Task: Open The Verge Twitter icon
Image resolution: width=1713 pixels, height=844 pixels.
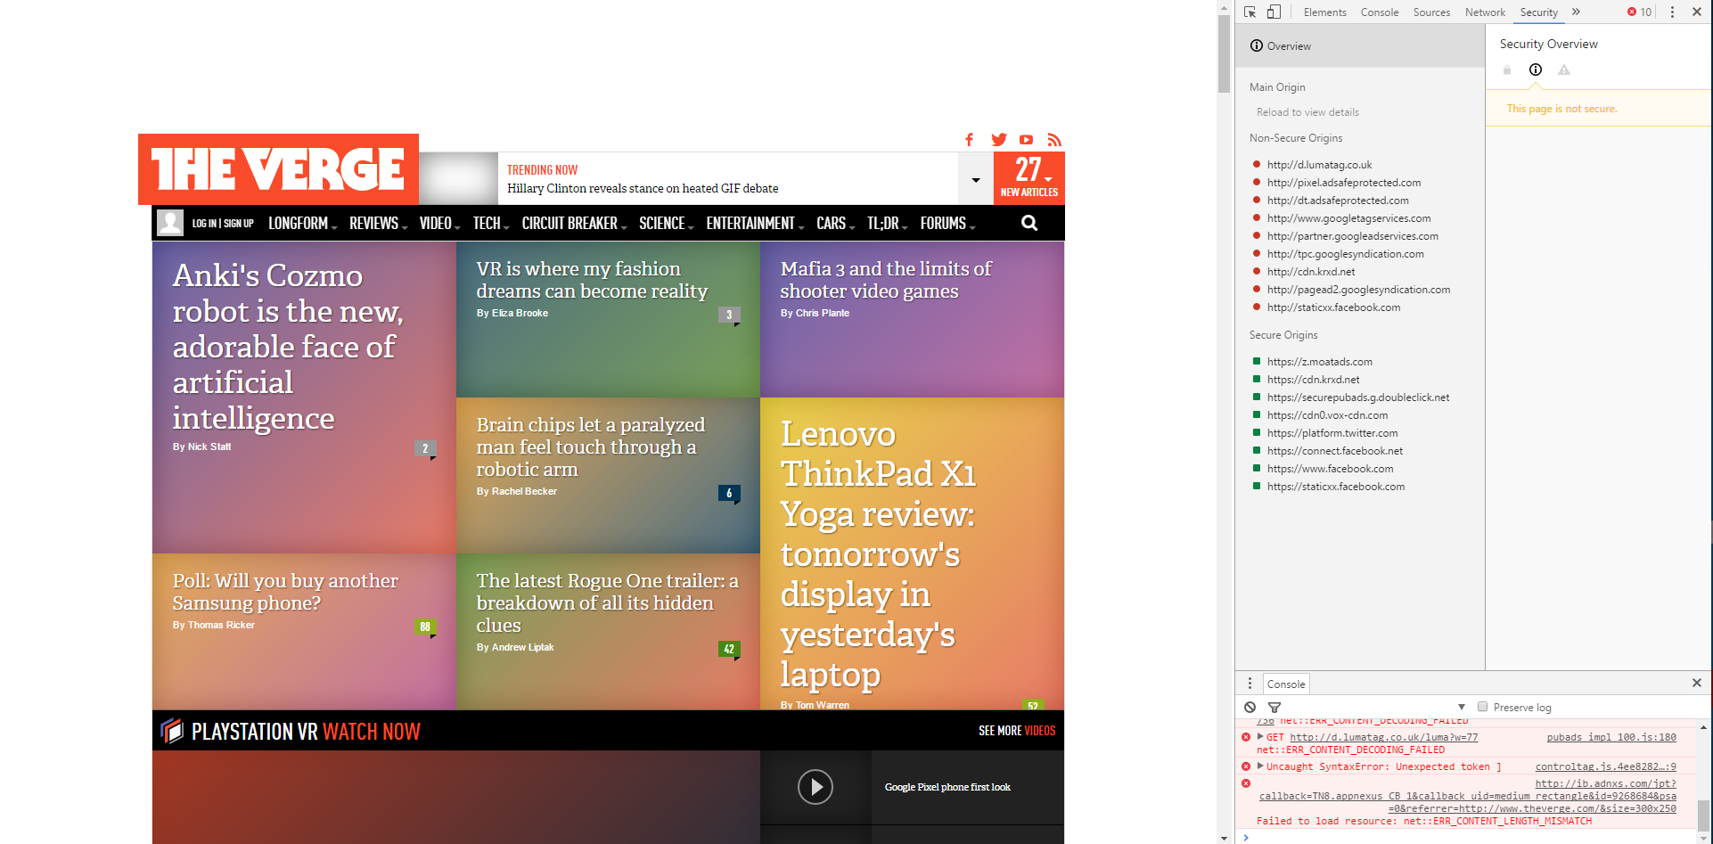Action: [x=998, y=139]
